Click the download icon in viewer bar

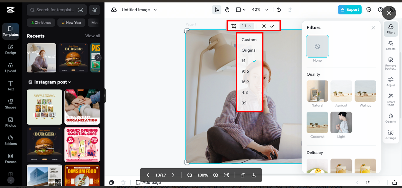click(254, 175)
